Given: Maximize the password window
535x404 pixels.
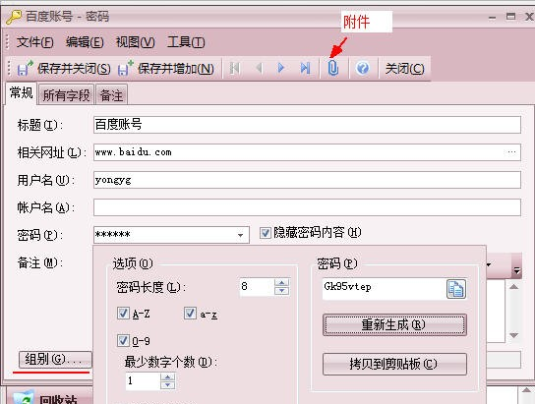Looking at the screenshot, I should click(x=510, y=17).
